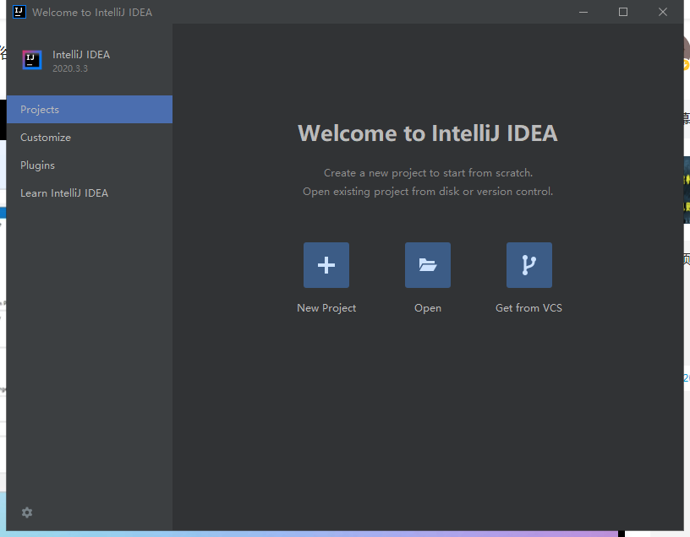Close the Welcome to IntelliJ IDEA window

[x=663, y=12]
